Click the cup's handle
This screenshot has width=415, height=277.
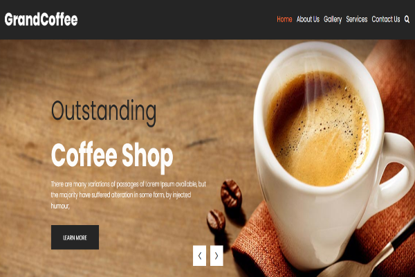click(394, 175)
